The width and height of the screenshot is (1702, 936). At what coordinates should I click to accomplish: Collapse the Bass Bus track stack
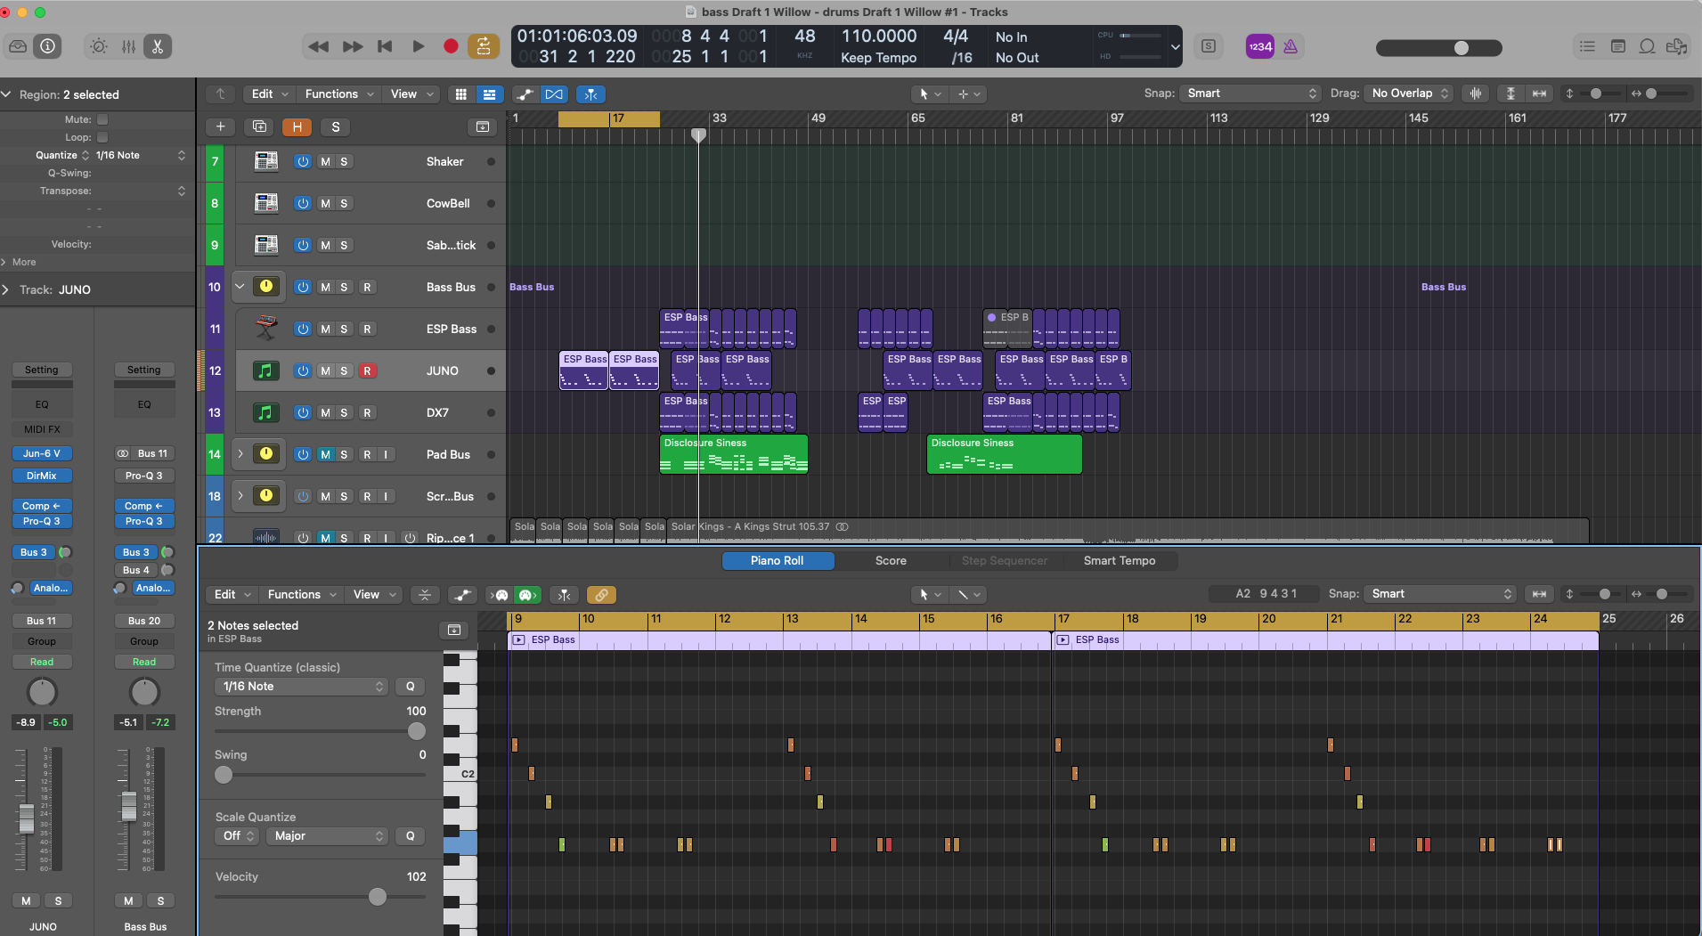(240, 287)
